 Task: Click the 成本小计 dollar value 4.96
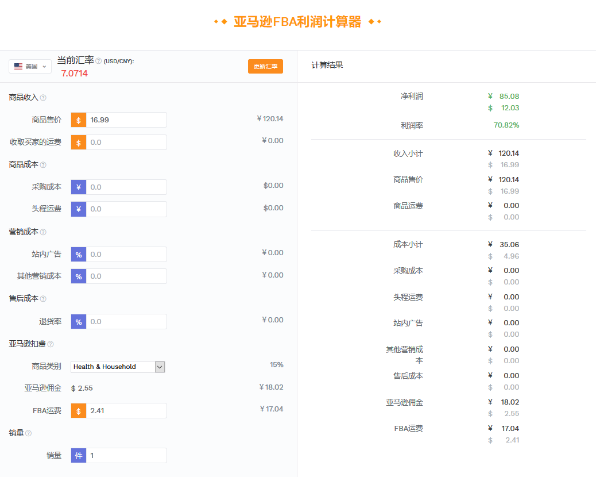511,256
